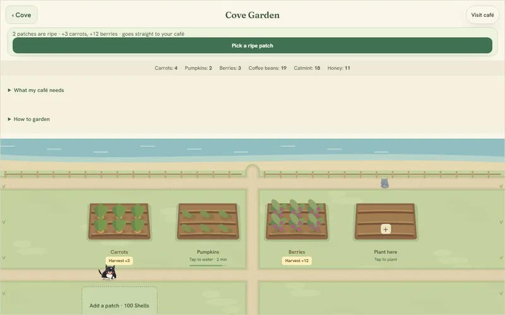Viewport: 505px width, 315px height.
Task: Click the Pumpkins: 2 inventory count
Action: click(x=198, y=68)
